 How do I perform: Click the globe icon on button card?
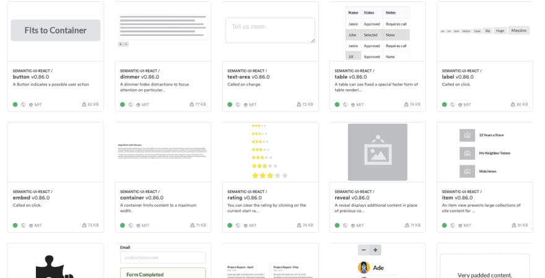(x=24, y=104)
